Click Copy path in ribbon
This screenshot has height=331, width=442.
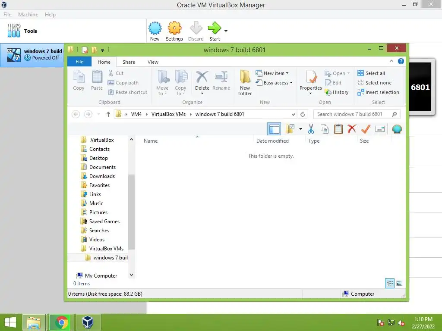[123, 83]
